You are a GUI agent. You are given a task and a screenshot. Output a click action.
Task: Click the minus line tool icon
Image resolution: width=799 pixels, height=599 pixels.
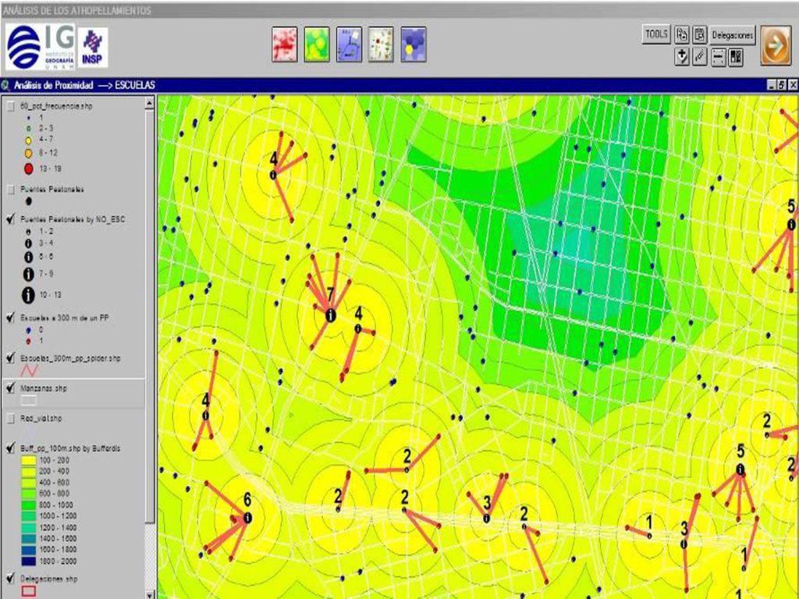click(718, 56)
